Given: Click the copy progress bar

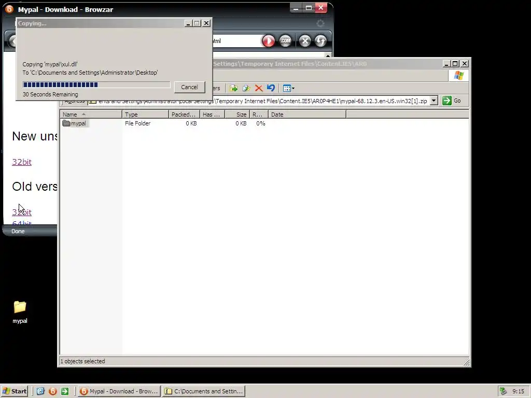Looking at the screenshot, I should (96, 84).
